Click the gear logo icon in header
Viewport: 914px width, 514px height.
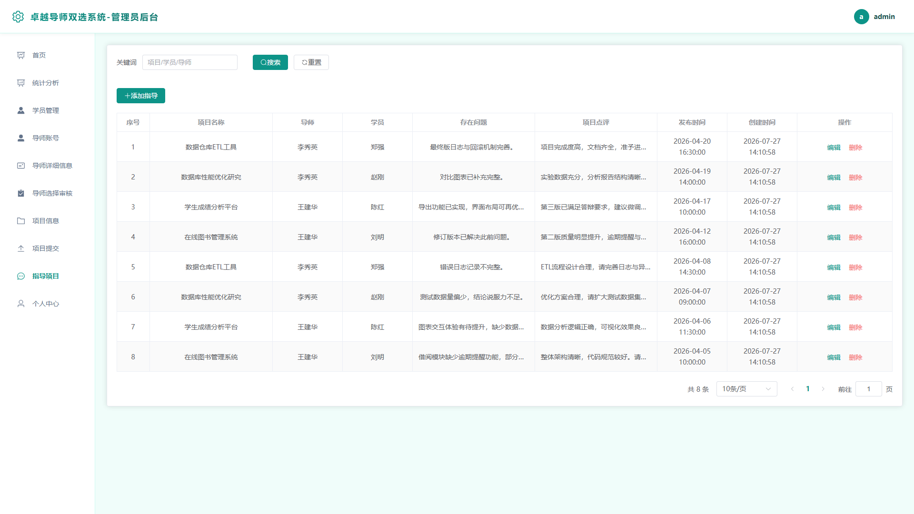point(18,17)
